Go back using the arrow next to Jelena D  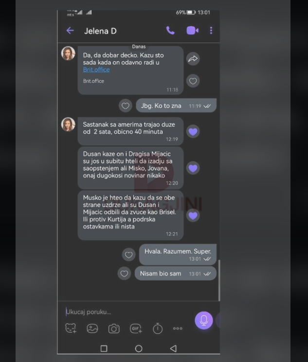click(70, 31)
